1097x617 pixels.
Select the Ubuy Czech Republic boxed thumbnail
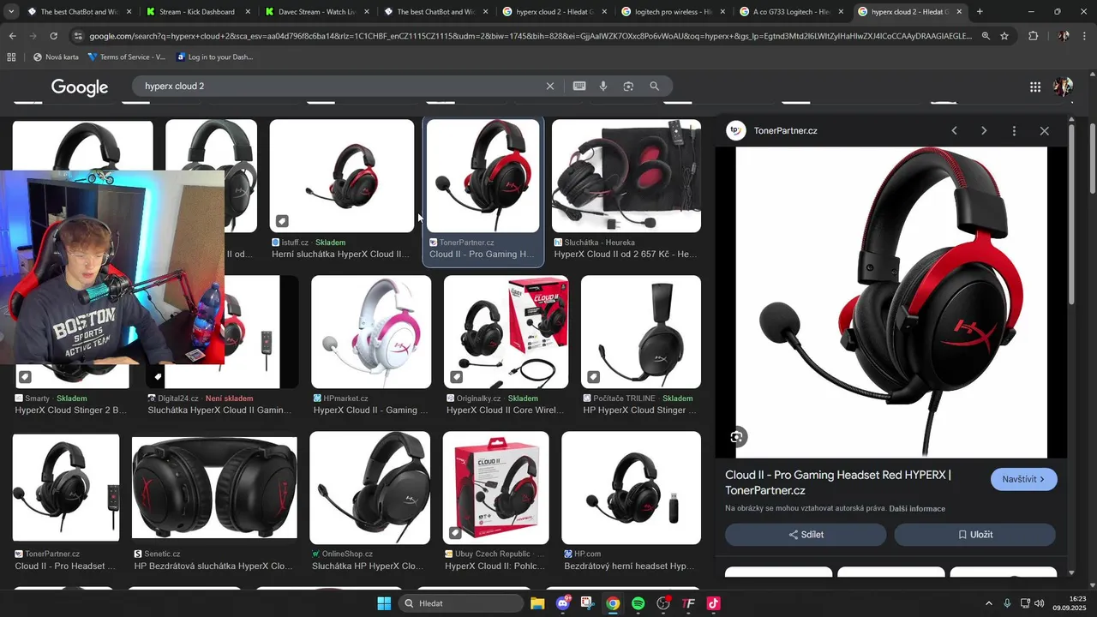point(496,488)
